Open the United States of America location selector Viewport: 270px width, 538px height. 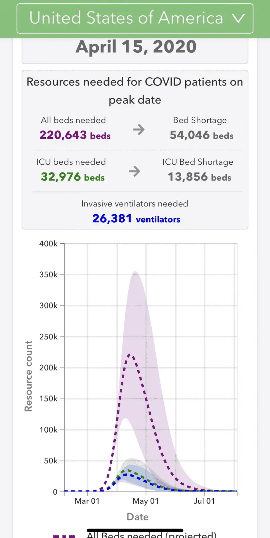[126, 18]
